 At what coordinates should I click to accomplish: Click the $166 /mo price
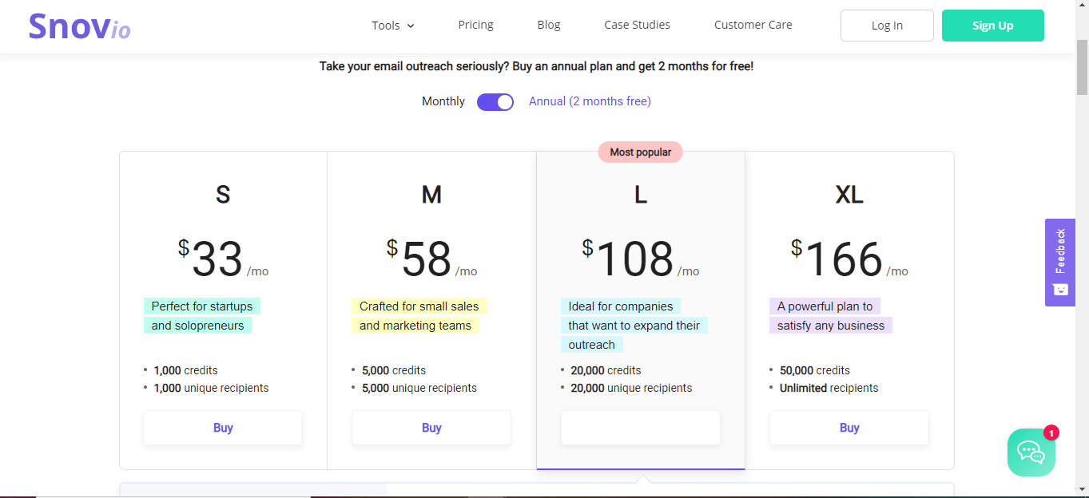click(x=849, y=259)
